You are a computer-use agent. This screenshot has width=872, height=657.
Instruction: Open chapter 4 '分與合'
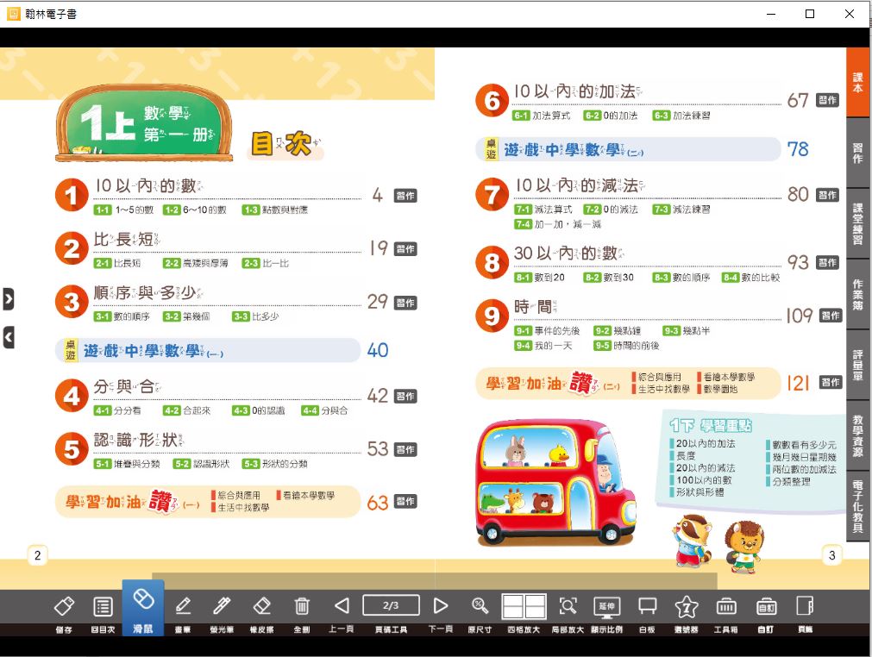tap(127, 386)
